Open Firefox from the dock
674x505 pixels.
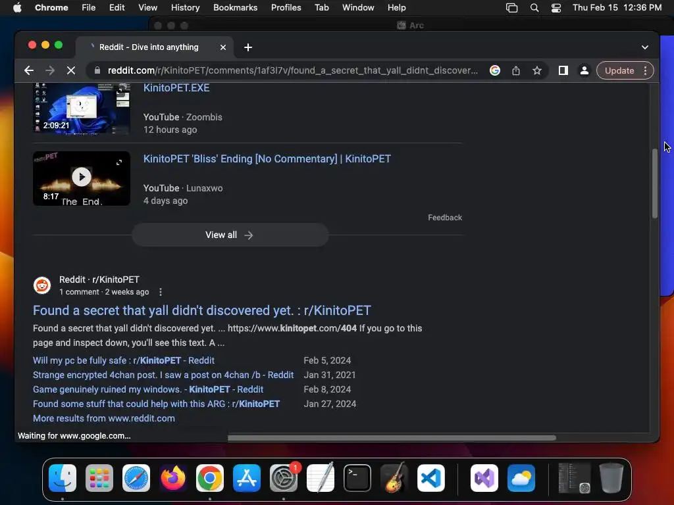pyautogui.click(x=173, y=478)
